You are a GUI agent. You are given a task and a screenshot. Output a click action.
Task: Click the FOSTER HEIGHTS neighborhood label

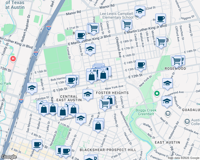tap(112, 93)
